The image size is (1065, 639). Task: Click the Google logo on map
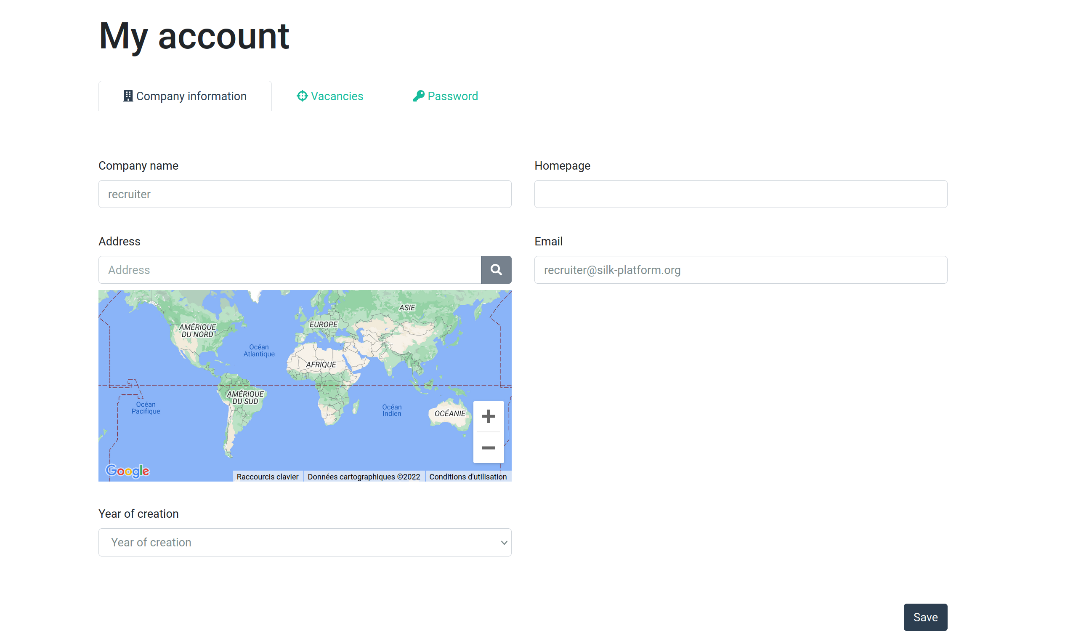(127, 471)
